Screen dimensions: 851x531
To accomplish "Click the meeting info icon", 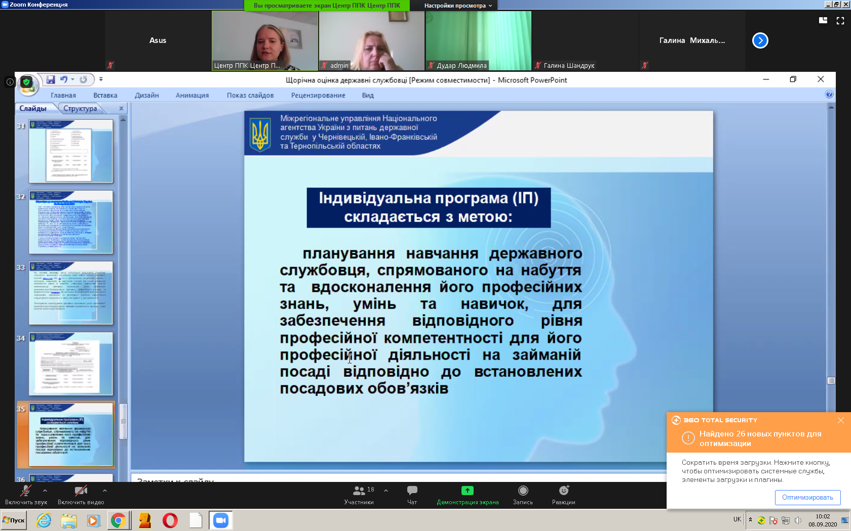I will tap(10, 81).
